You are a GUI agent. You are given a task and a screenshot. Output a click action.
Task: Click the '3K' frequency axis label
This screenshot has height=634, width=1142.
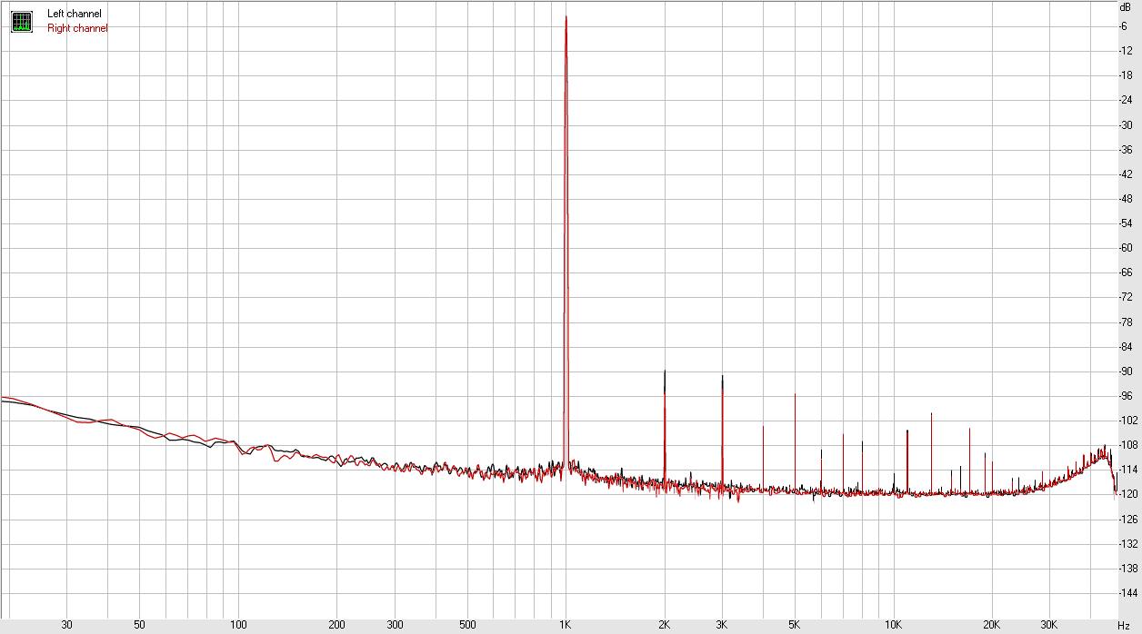pyautogui.click(x=722, y=625)
